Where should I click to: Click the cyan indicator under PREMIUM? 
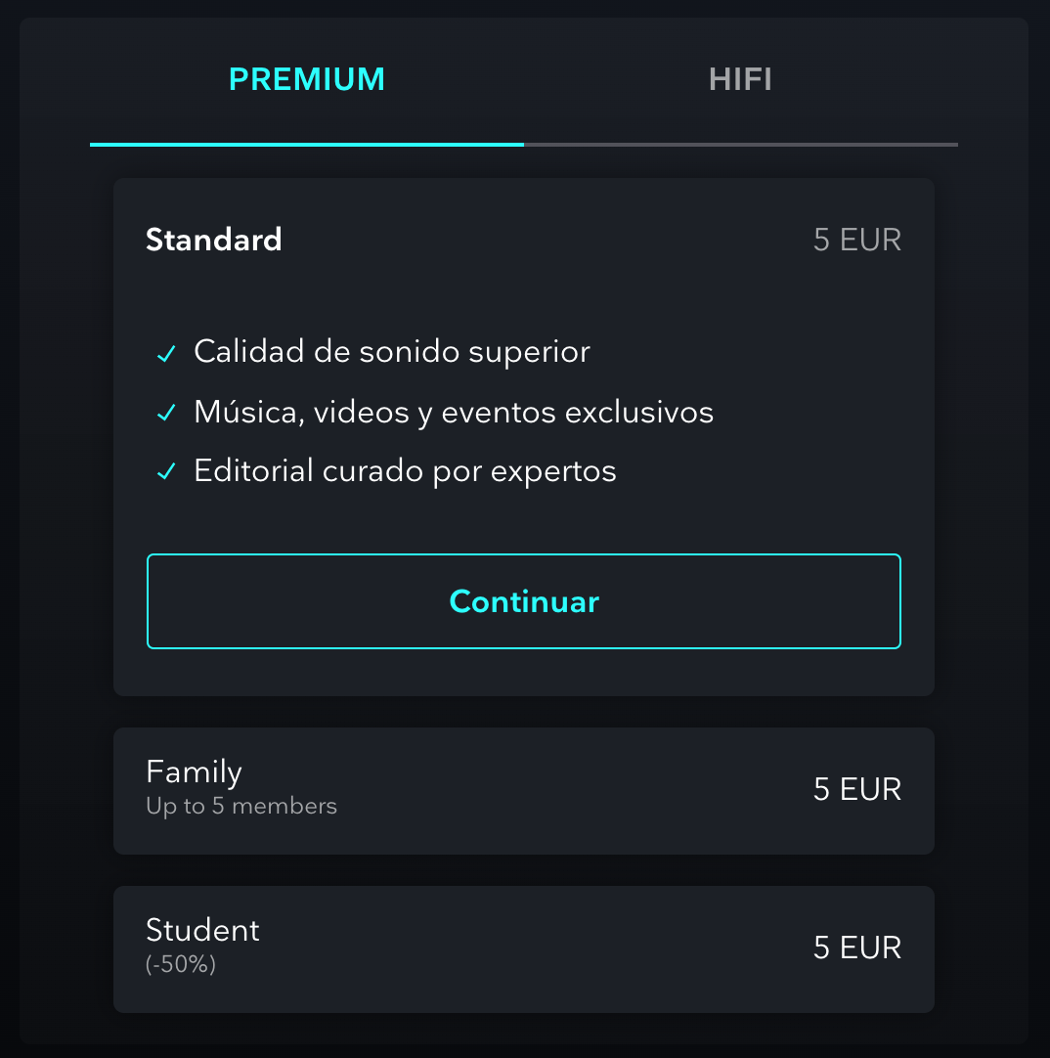point(307,144)
